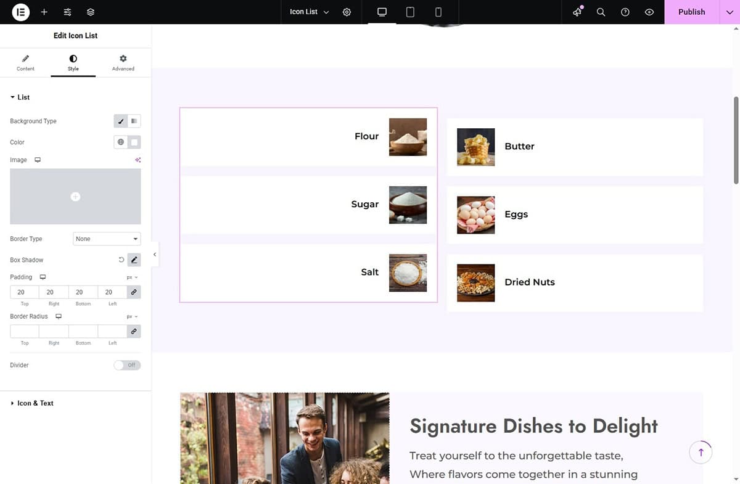
Task: Click responsive device icon next to Border Radius
Action: pos(59,316)
